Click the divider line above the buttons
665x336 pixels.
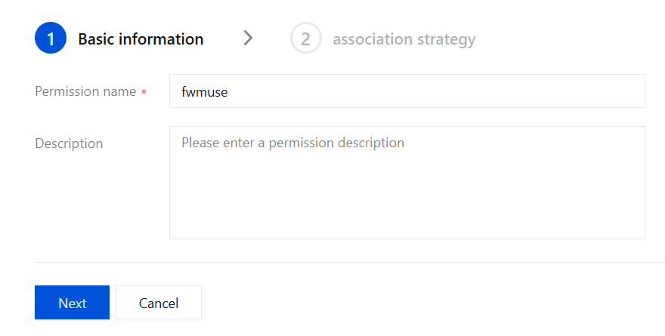349,262
